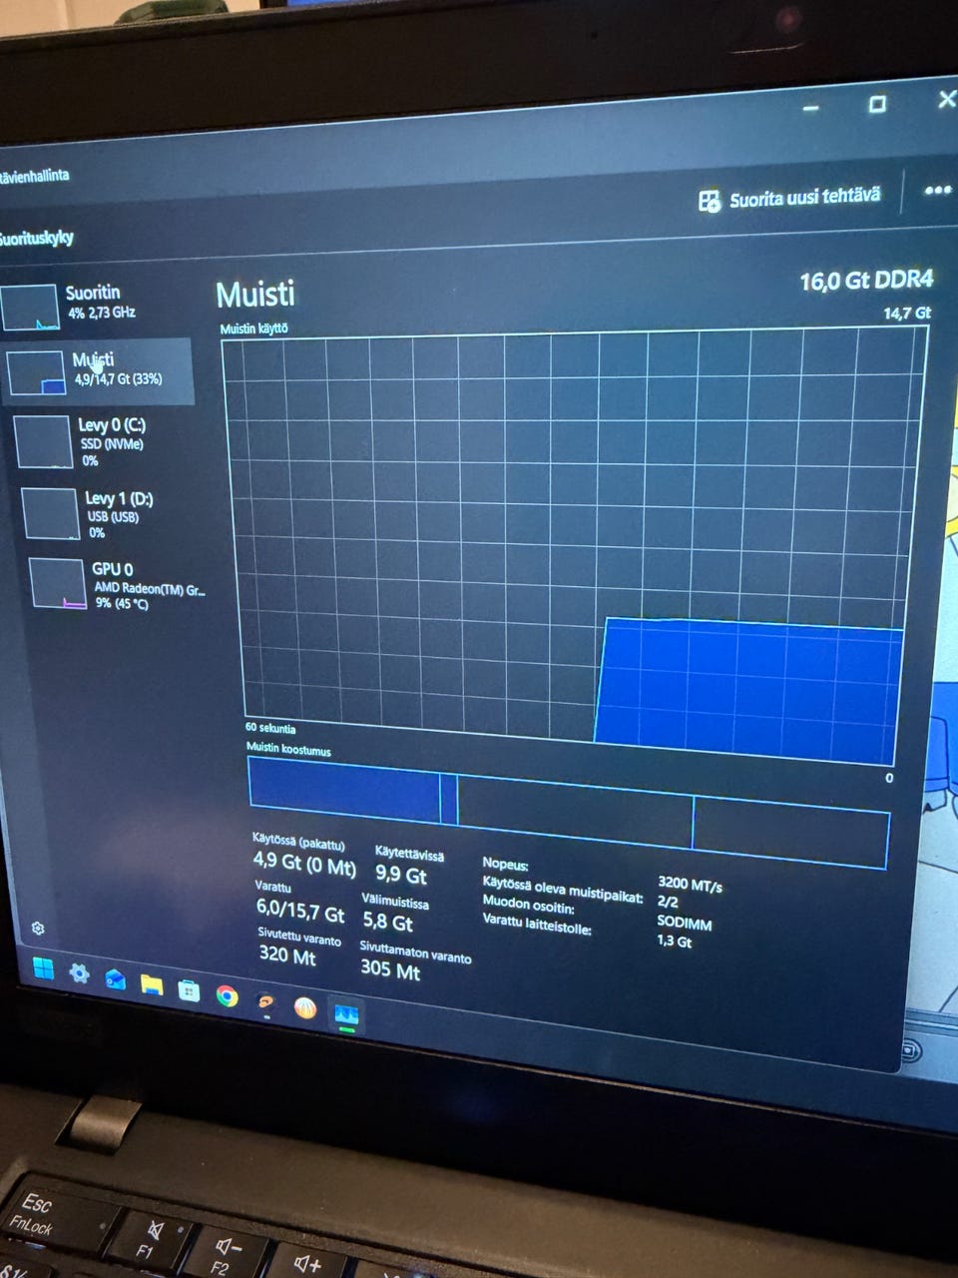Click the "305 Mt" non-paged pool value
The image size is (958, 1278).
pos(389,968)
